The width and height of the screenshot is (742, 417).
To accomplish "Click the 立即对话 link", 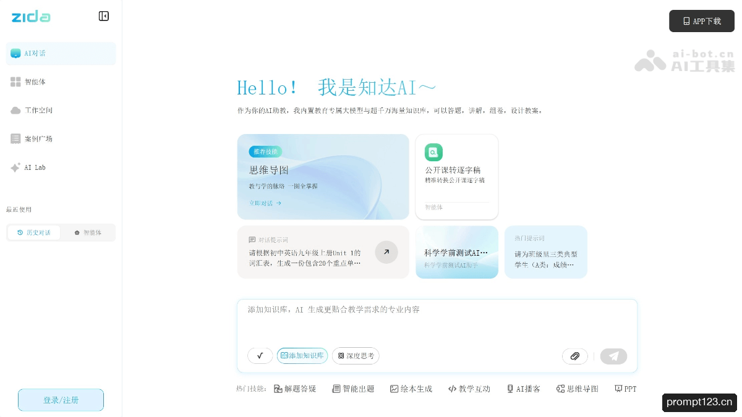I will coord(265,203).
